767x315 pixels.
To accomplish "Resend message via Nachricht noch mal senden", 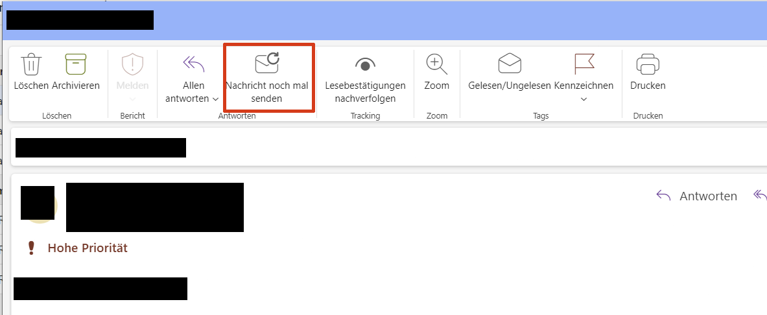I will click(x=267, y=78).
